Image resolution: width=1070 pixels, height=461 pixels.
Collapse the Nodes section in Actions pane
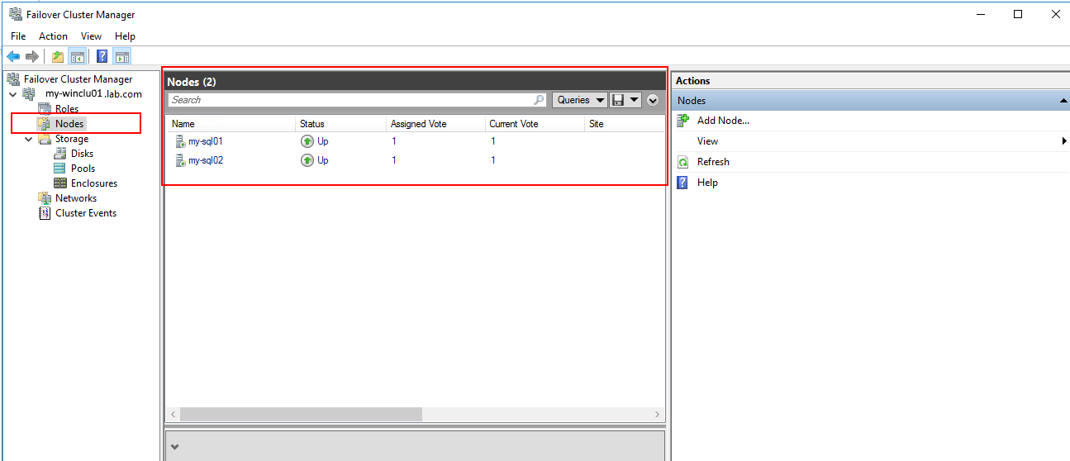[1063, 101]
